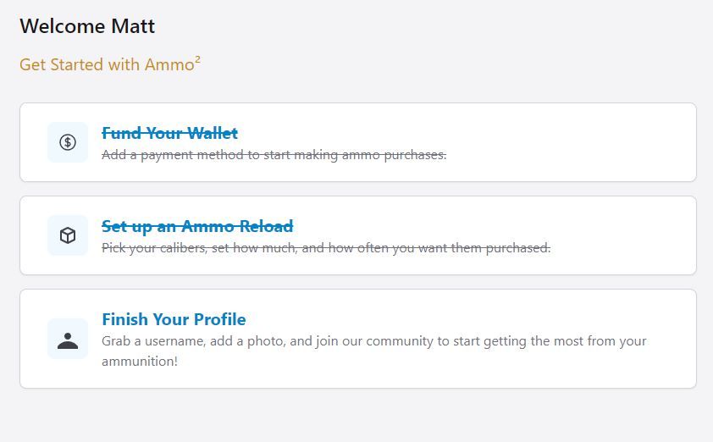Click the word 'Wallet' in the crossed-out title
Image resolution: width=713 pixels, height=442 pixels.
tap(212, 133)
